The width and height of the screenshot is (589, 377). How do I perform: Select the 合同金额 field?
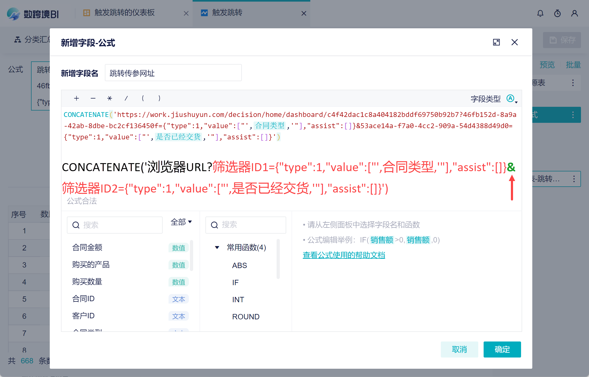tap(87, 248)
